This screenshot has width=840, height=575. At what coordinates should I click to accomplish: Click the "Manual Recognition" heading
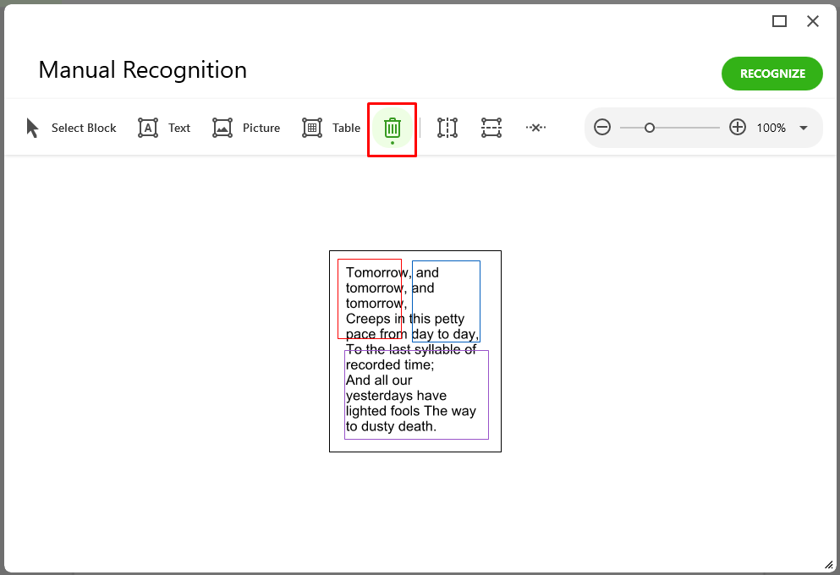(142, 70)
